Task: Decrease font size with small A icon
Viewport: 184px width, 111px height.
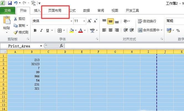Action: 95,21
